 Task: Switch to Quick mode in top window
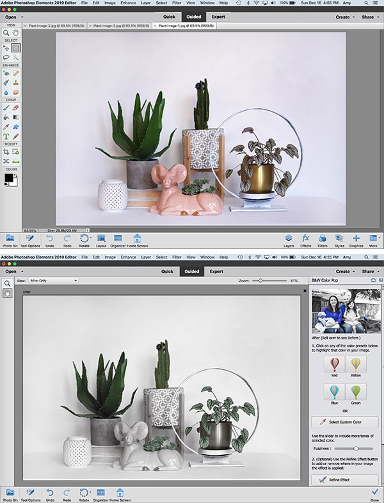click(169, 17)
